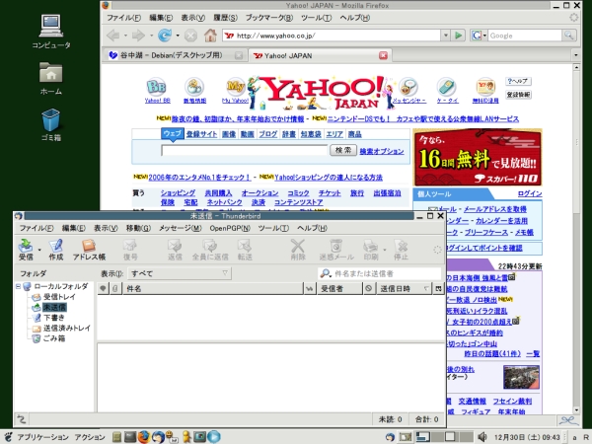
Task: Click Firefox stop loading button
Action: pos(190,36)
